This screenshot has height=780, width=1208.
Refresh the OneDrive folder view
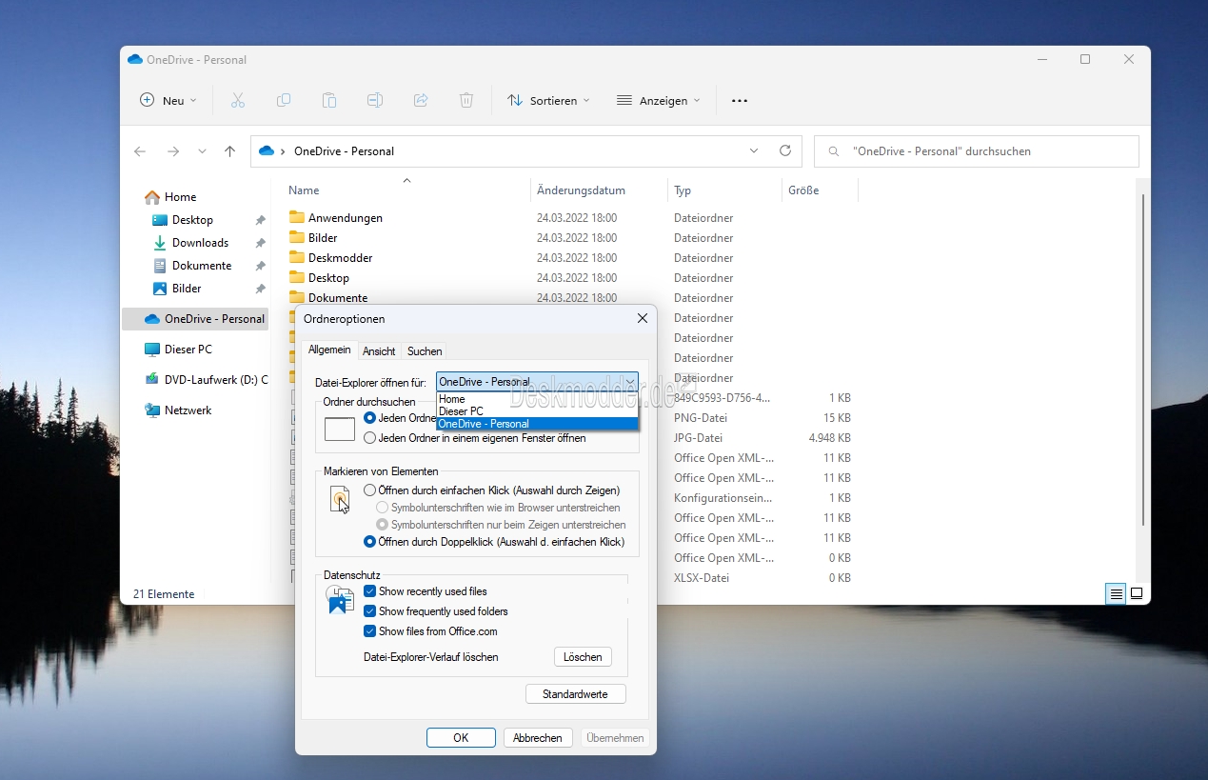tap(785, 150)
